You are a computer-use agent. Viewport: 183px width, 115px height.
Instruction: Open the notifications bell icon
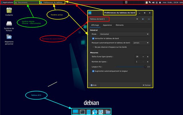tap(160, 3)
